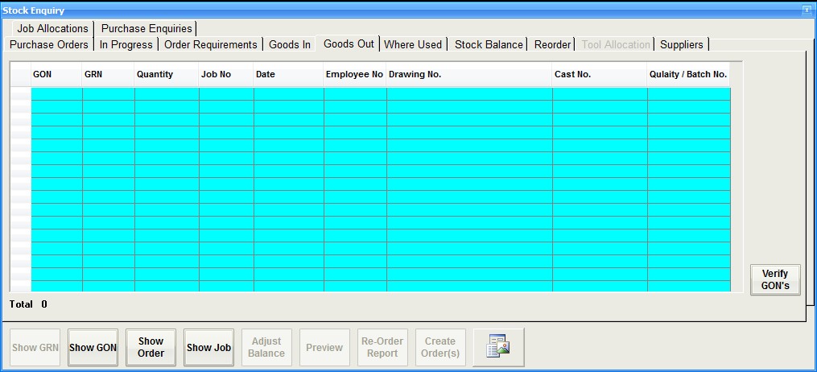The image size is (817, 372).
Task: Open the Reorder tab
Action: click(x=552, y=44)
